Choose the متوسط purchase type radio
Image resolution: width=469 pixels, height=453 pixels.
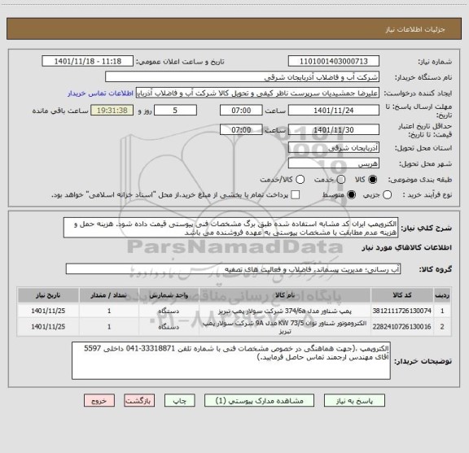point(351,195)
